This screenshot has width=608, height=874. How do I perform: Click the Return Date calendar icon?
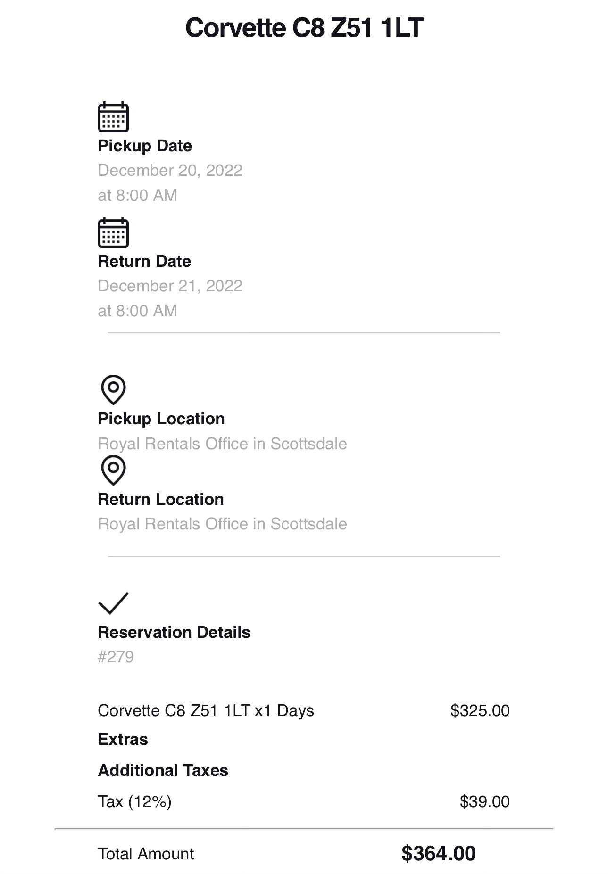pyautogui.click(x=113, y=232)
